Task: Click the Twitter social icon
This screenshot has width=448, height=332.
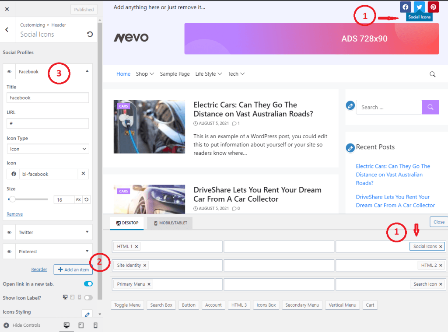Action: (419, 7)
